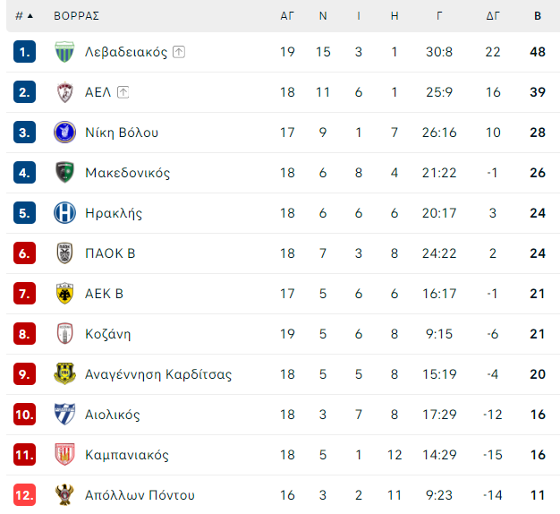Viewport: 560px width, 514px height.
Task: Click the Μακεδονικός green shield crest
Action: (x=64, y=173)
